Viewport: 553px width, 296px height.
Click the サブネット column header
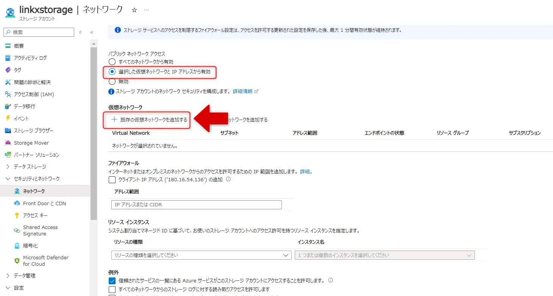tap(230, 133)
